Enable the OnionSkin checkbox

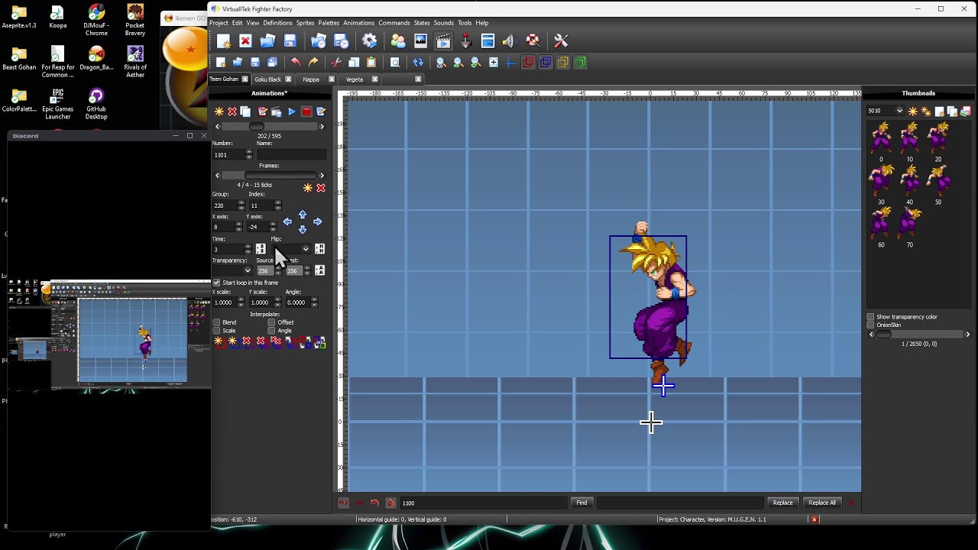pyautogui.click(x=870, y=325)
